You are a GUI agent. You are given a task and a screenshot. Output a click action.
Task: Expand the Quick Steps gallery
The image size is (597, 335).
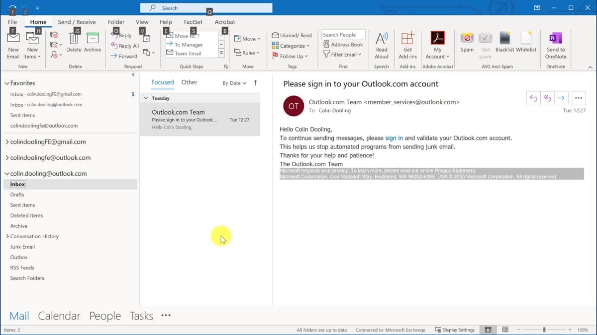coord(221,53)
